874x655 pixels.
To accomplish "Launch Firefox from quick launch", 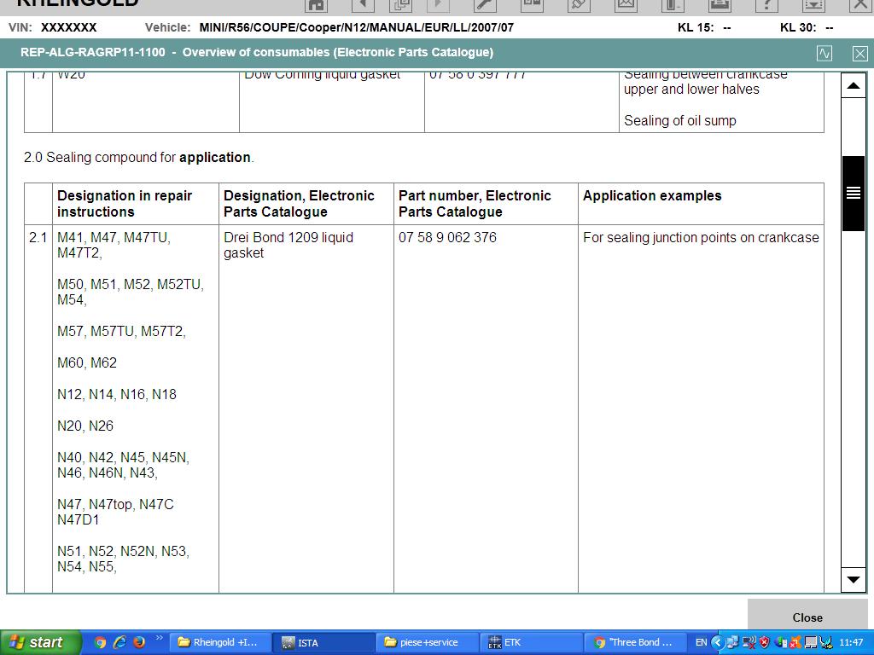I will pyautogui.click(x=139, y=642).
